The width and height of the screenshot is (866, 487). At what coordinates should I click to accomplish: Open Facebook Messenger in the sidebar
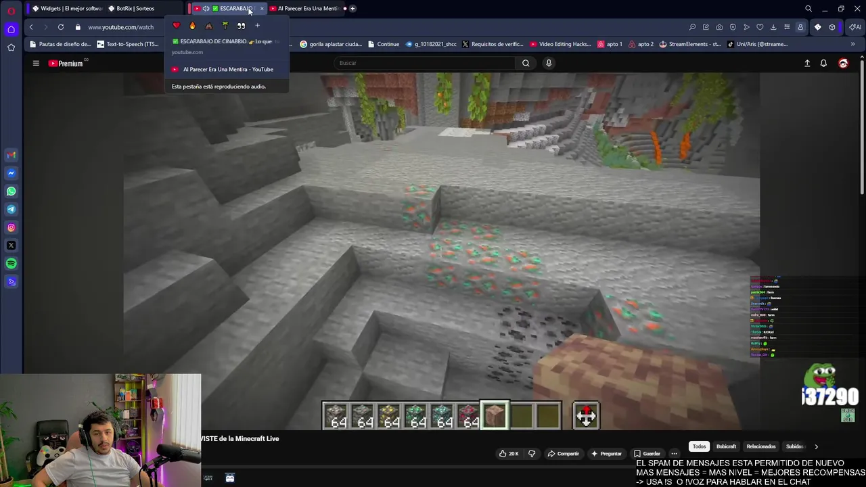click(11, 173)
